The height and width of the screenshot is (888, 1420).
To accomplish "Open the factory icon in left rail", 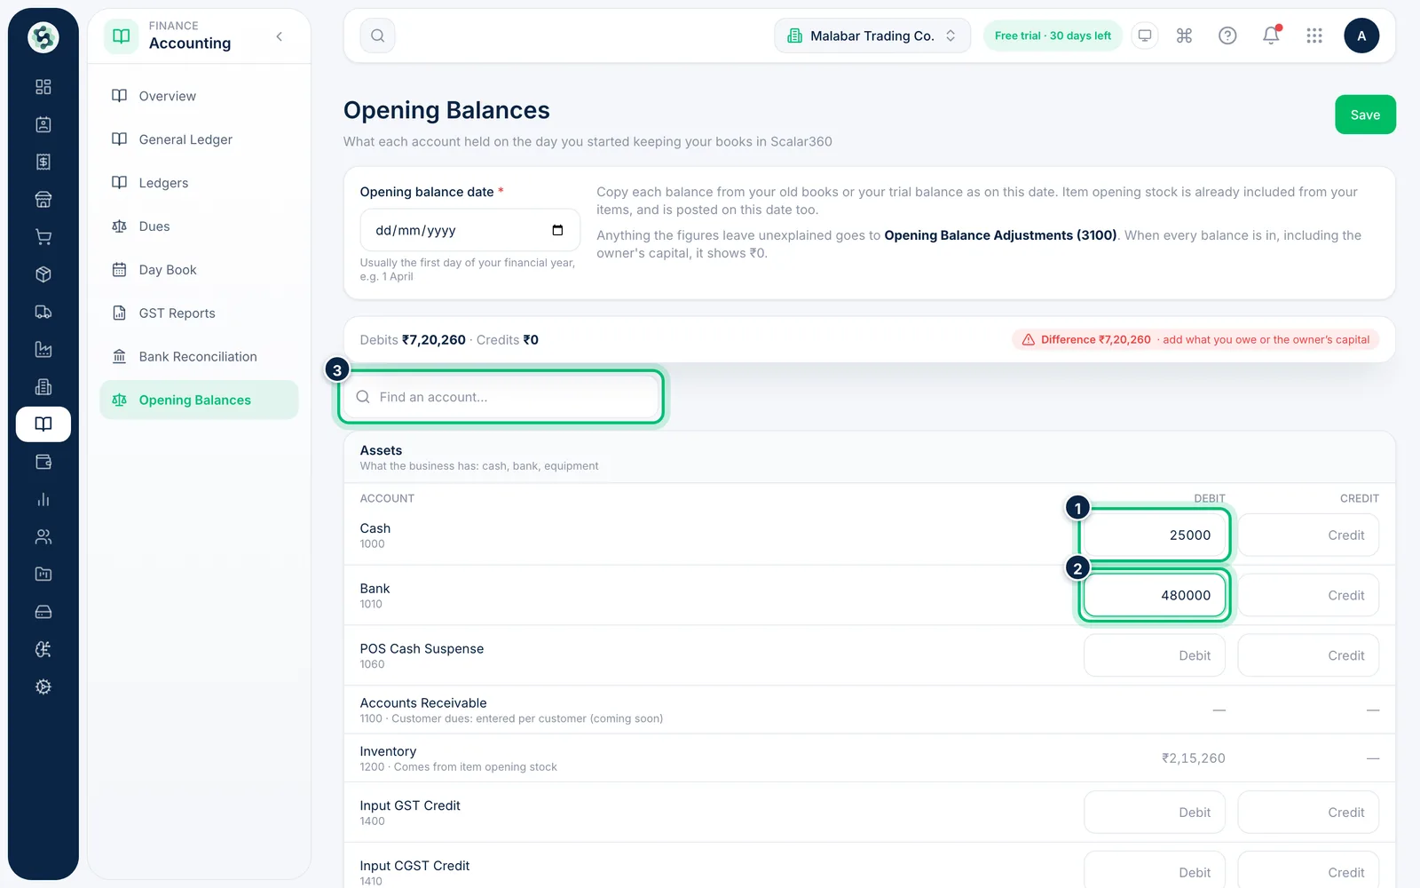I will [43, 349].
